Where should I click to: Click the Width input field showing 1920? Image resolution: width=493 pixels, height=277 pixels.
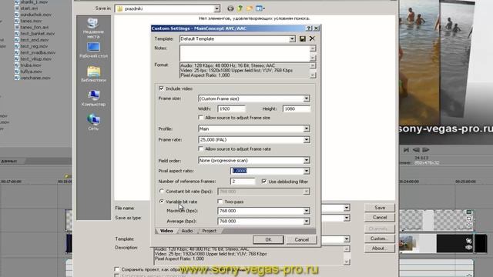[x=231, y=108]
